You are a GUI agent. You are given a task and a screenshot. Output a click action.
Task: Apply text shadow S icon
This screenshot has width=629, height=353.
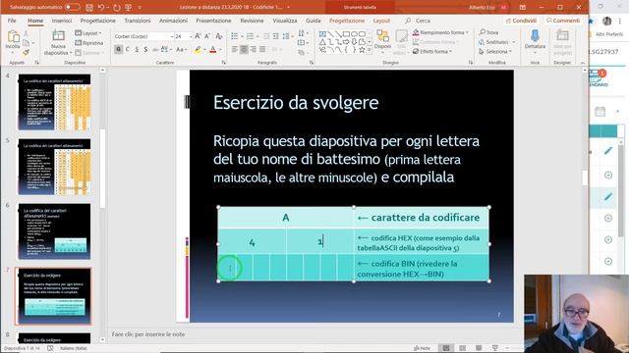(145, 50)
